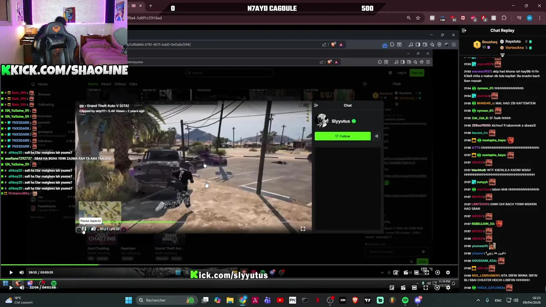Open Brave browser from the taskbar

point(355,300)
